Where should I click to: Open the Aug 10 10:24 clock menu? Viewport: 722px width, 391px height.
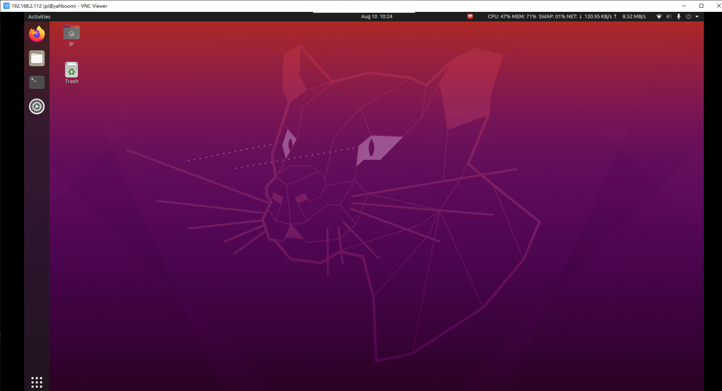(x=377, y=16)
